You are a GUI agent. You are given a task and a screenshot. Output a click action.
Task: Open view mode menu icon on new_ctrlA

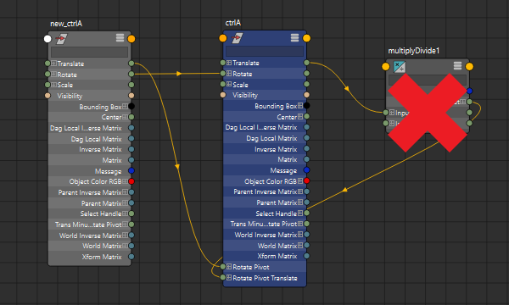pyautogui.click(x=120, y=38)
